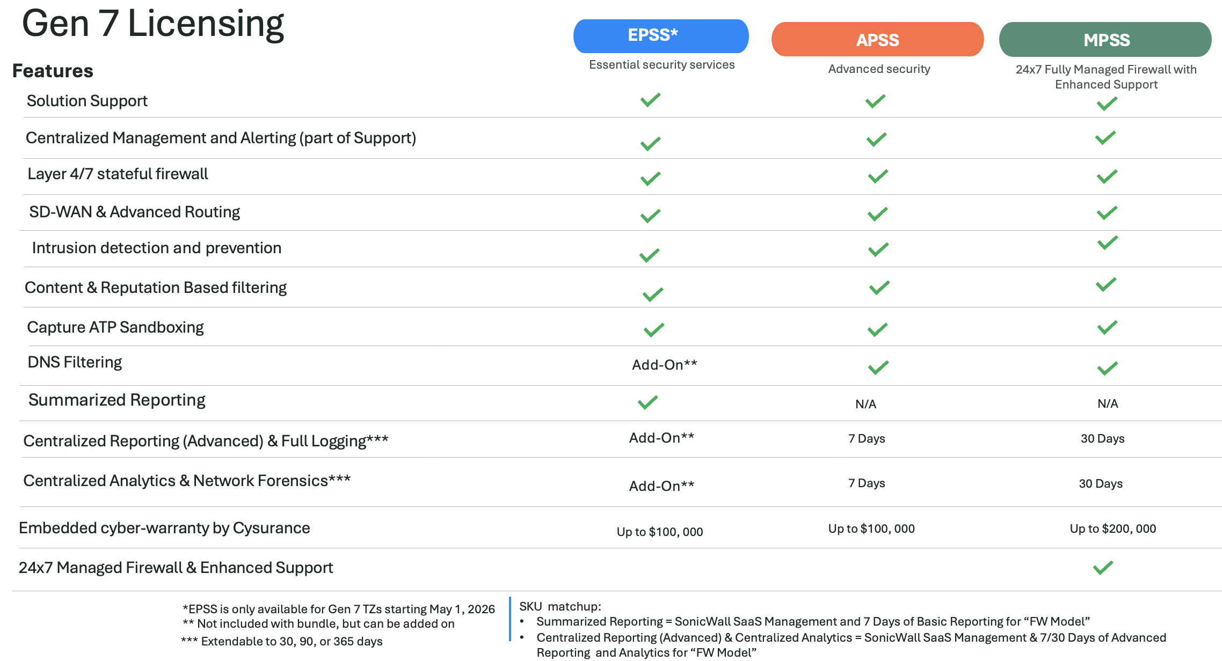Click MPSS checkmark for 24x7 Managed Firewall
The height and width of the screenshot is (661, 1222).
(x=1103, y=568)
